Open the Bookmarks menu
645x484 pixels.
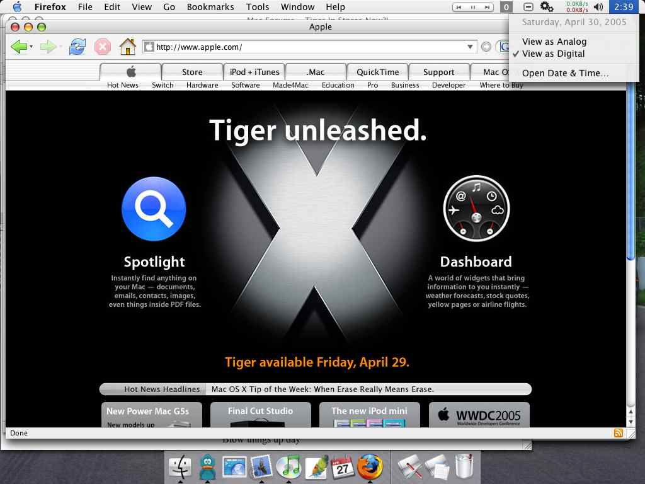pos(210,7)
